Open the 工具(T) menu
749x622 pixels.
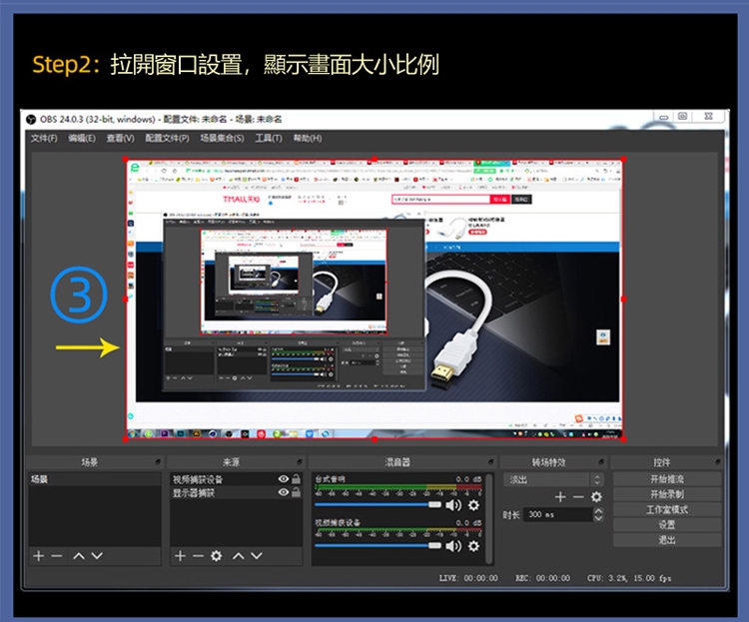(269, 138)
